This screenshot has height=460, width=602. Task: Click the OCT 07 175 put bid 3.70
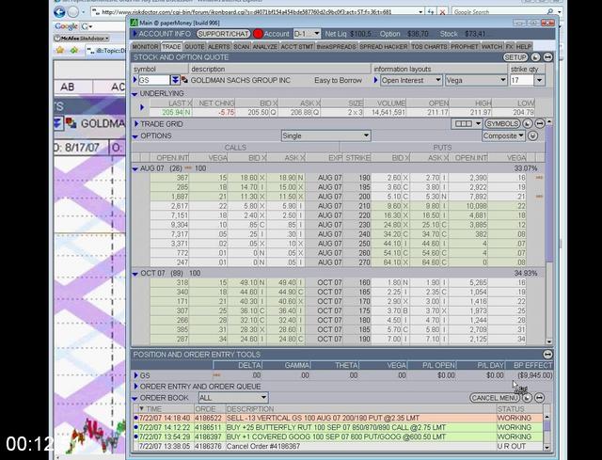click(391, 310)
